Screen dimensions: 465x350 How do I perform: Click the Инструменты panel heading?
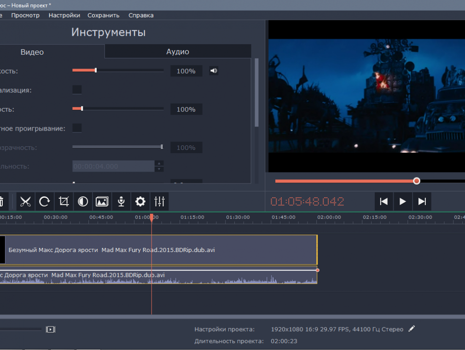[108, 32]
